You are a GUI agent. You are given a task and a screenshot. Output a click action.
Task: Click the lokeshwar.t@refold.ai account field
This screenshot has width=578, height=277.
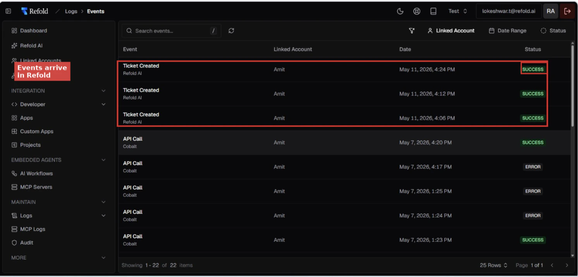(509, 11)
